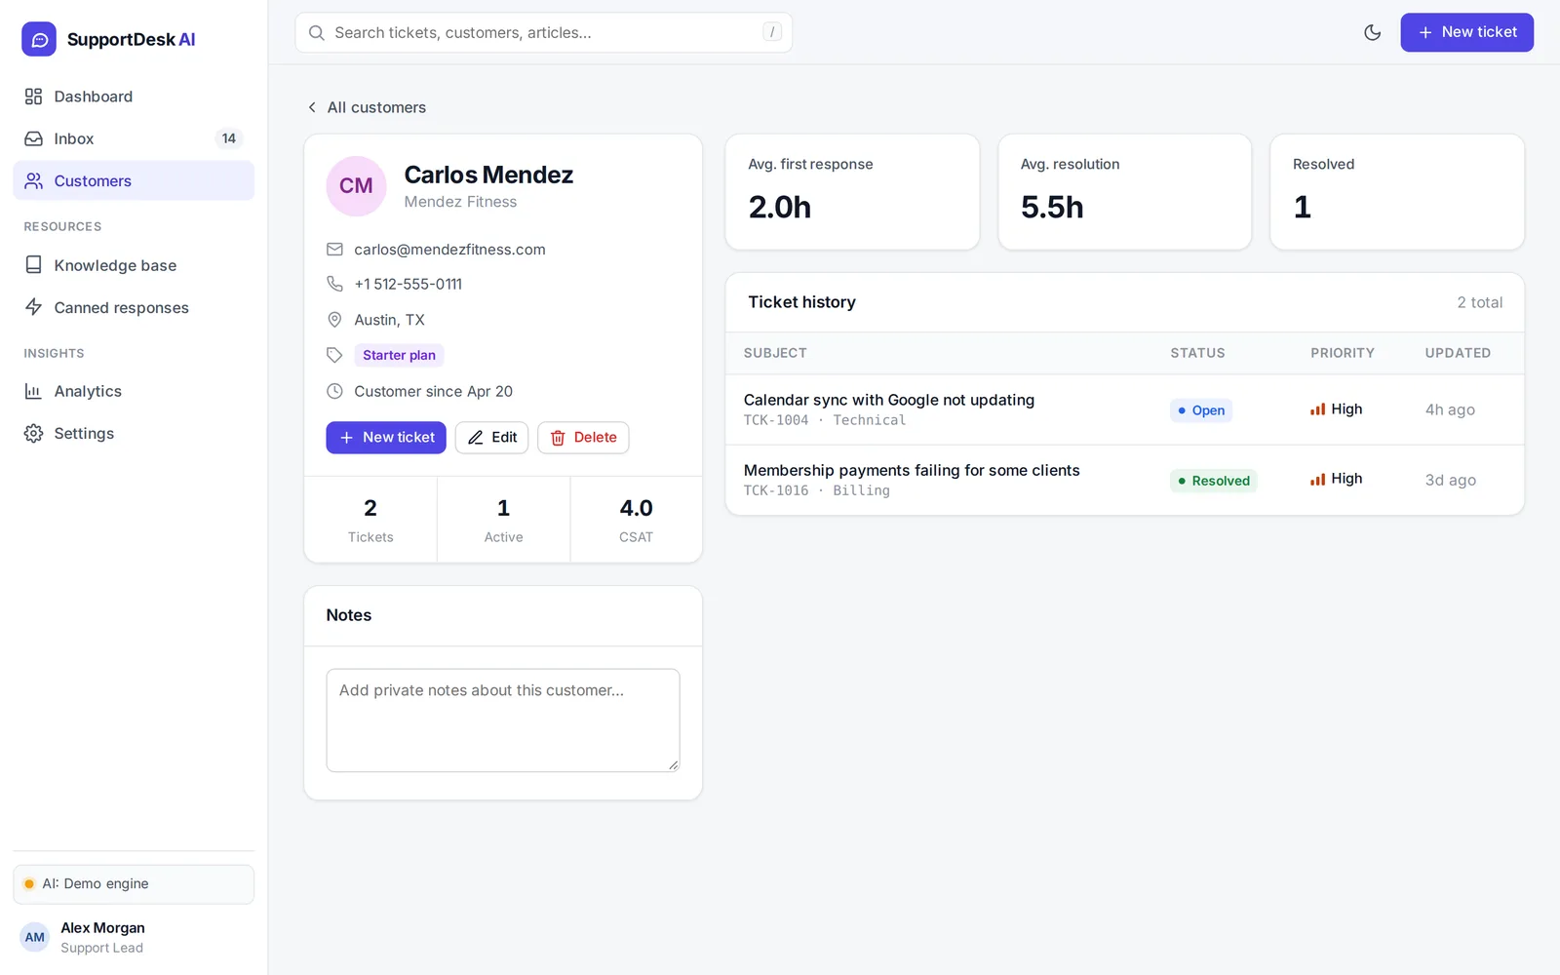The height and width of the screenshot is (975, 1560).
Task: Click the AM user avatar
Action: (35, 937)
